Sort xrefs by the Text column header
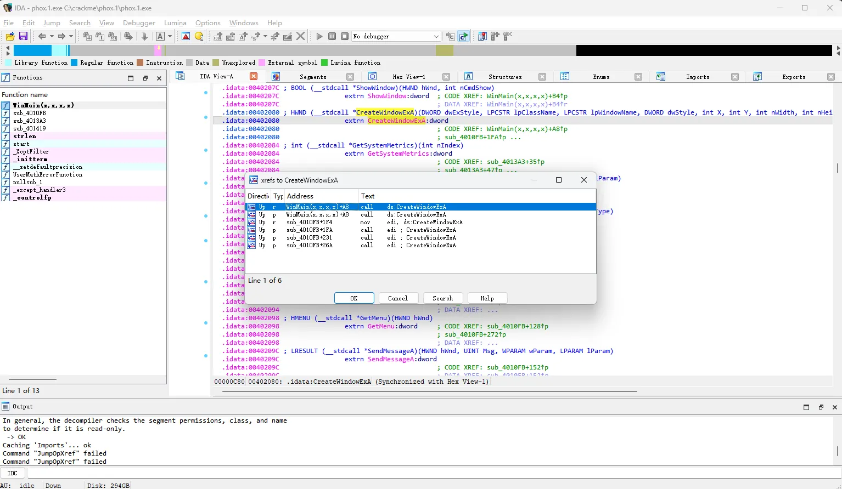Screen dimensions: 842x489 (x=477, y=196)
